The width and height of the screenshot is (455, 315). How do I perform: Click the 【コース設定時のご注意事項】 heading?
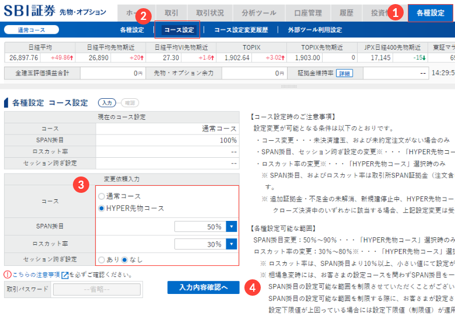click(x=293, y=117)
